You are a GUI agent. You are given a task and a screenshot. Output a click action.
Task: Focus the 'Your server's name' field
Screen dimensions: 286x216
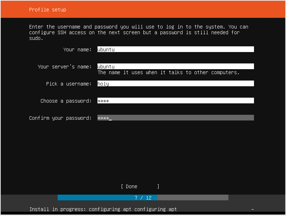(x=175, y=66)
